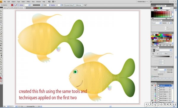Show the Eyes copy layer visibility box
This screenshot has height=108, width=178.
pos(152,88)
